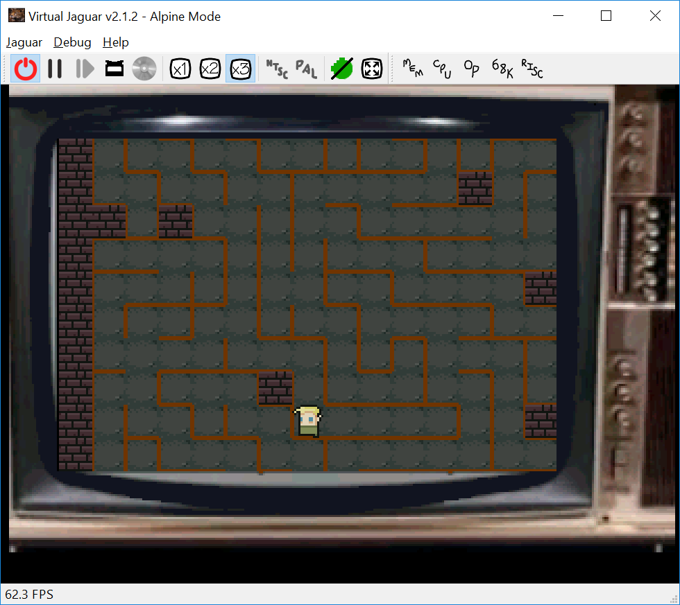Toggle the green blur filter icon
The image size is (680, 605).
[x=341, y=69]
